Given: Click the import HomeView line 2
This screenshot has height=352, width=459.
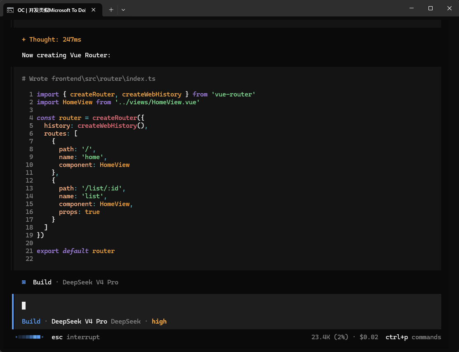Looking at the screenshot, I should coord(118,102).
